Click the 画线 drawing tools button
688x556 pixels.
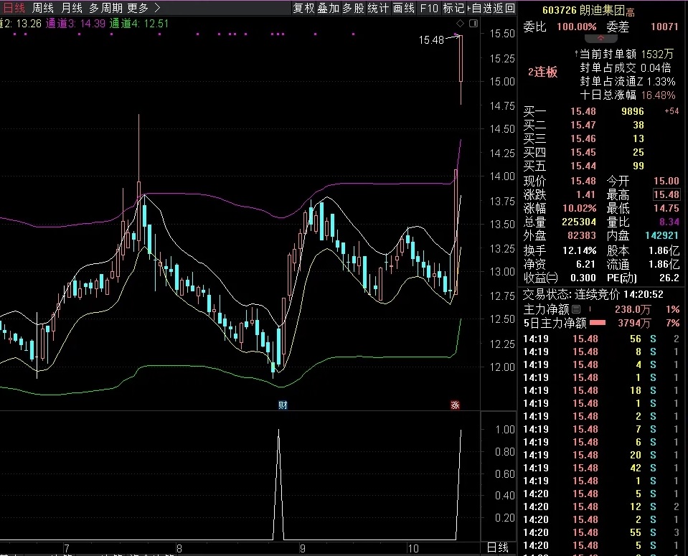coord(404,8)
